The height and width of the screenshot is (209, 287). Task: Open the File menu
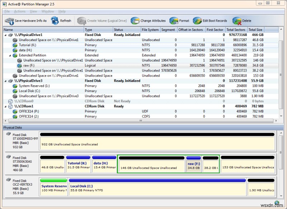(7, 12)
